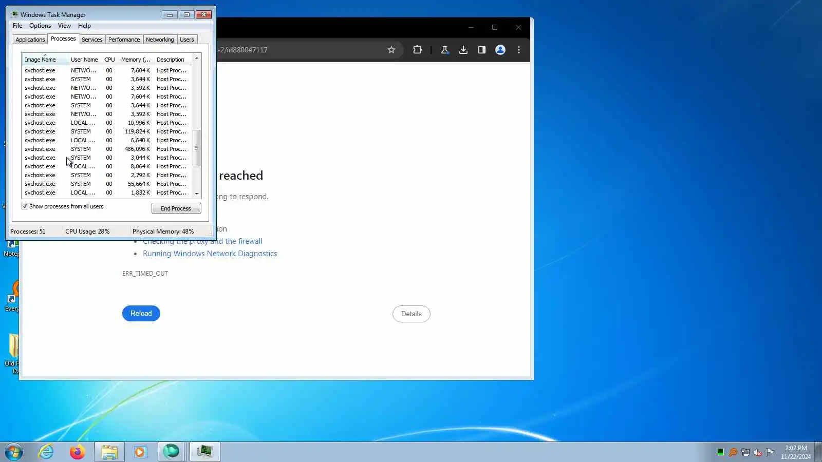This screenshot has height=462, width=822.
Task: Switch to the Networking tab
Action: [x=160, y=40]
